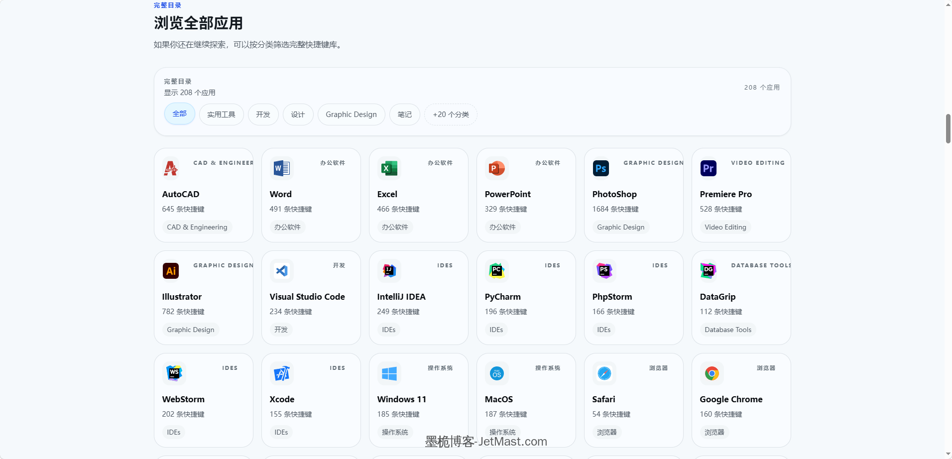This screenshot has height=459, width=952.
Task: Click the Premiere Pro Pr icon
Action: [x=709, y=168]
